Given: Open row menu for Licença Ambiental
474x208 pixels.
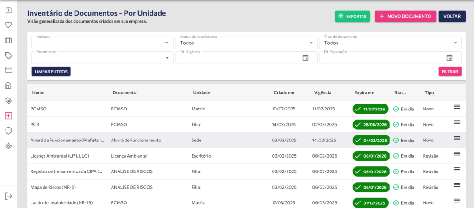Looking at the screenshot, I should (456, 153).
